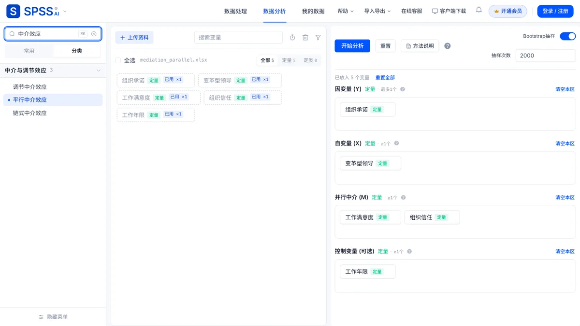The height and width of the screenshot is (326, 580).
Task: Click 清空本区 for 并行中介 (M)
Action: pyautogui.click(x=565, y=198)
